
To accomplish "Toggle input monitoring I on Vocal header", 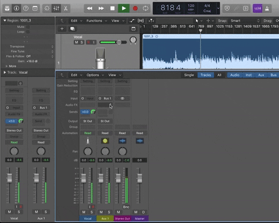I will (x=94, y=42).
